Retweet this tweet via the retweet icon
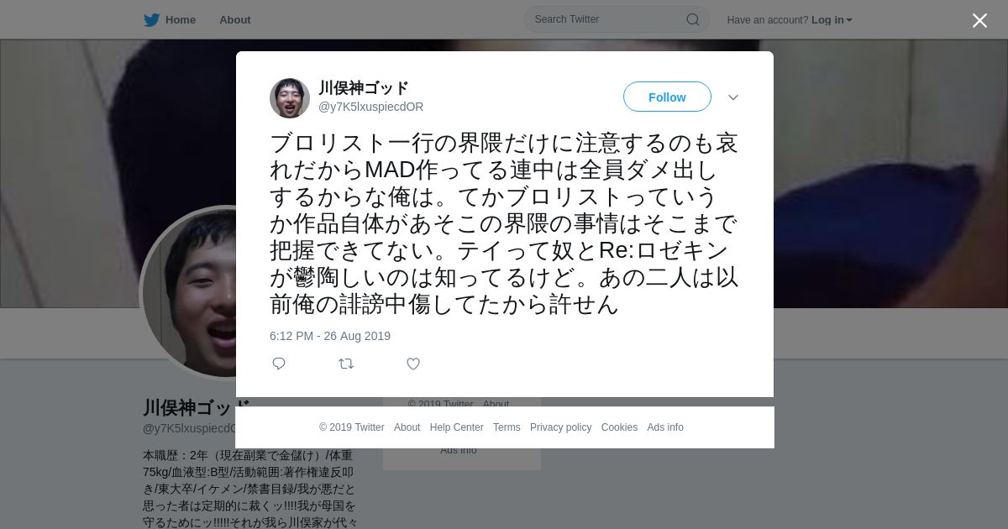Screen dimensions: 1008x529 click(x=346, y=364)
